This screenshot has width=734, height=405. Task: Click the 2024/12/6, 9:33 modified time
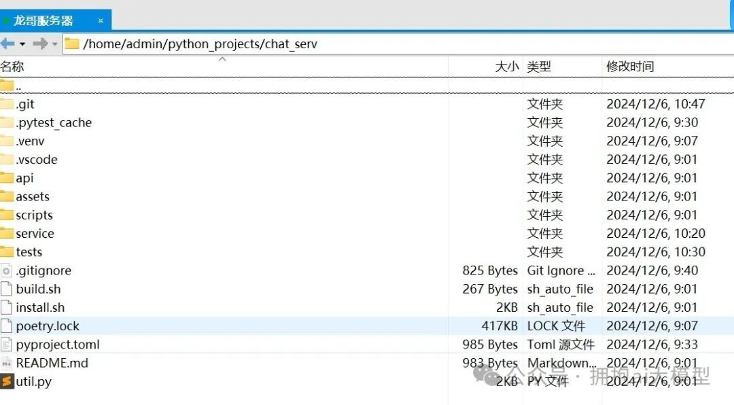tap(652, 345)
